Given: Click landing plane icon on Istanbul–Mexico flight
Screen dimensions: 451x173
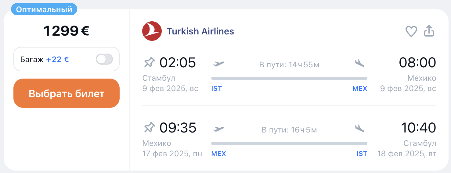Looking at the screenshot, I should point(360,63).
